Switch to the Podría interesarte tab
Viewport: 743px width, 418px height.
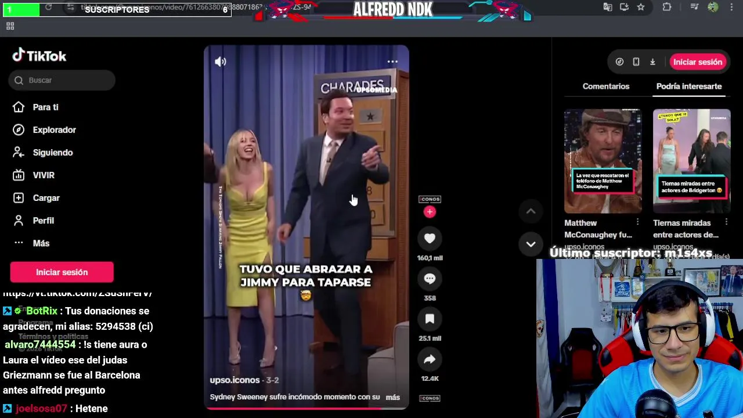click(689, 87)
